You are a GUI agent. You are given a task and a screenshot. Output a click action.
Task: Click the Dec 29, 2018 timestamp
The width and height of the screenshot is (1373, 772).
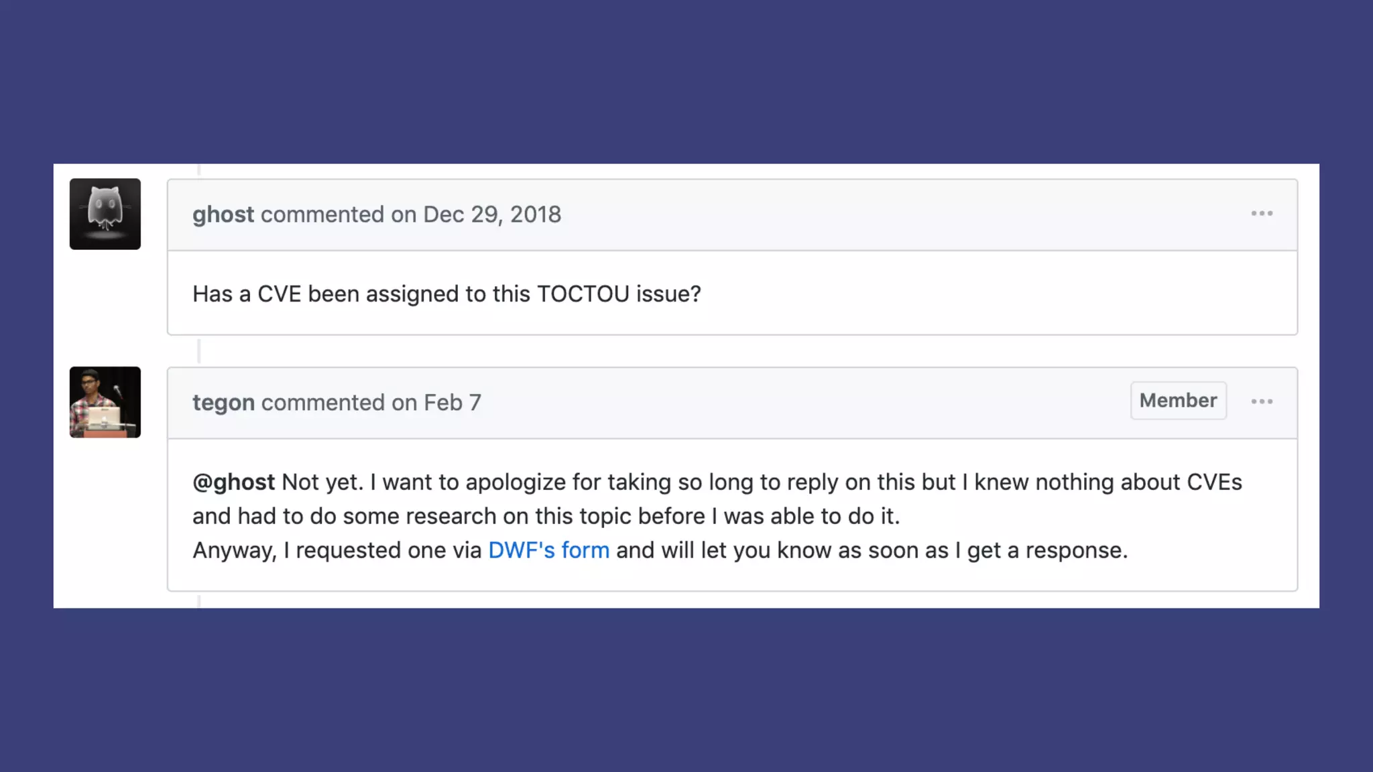492,214
